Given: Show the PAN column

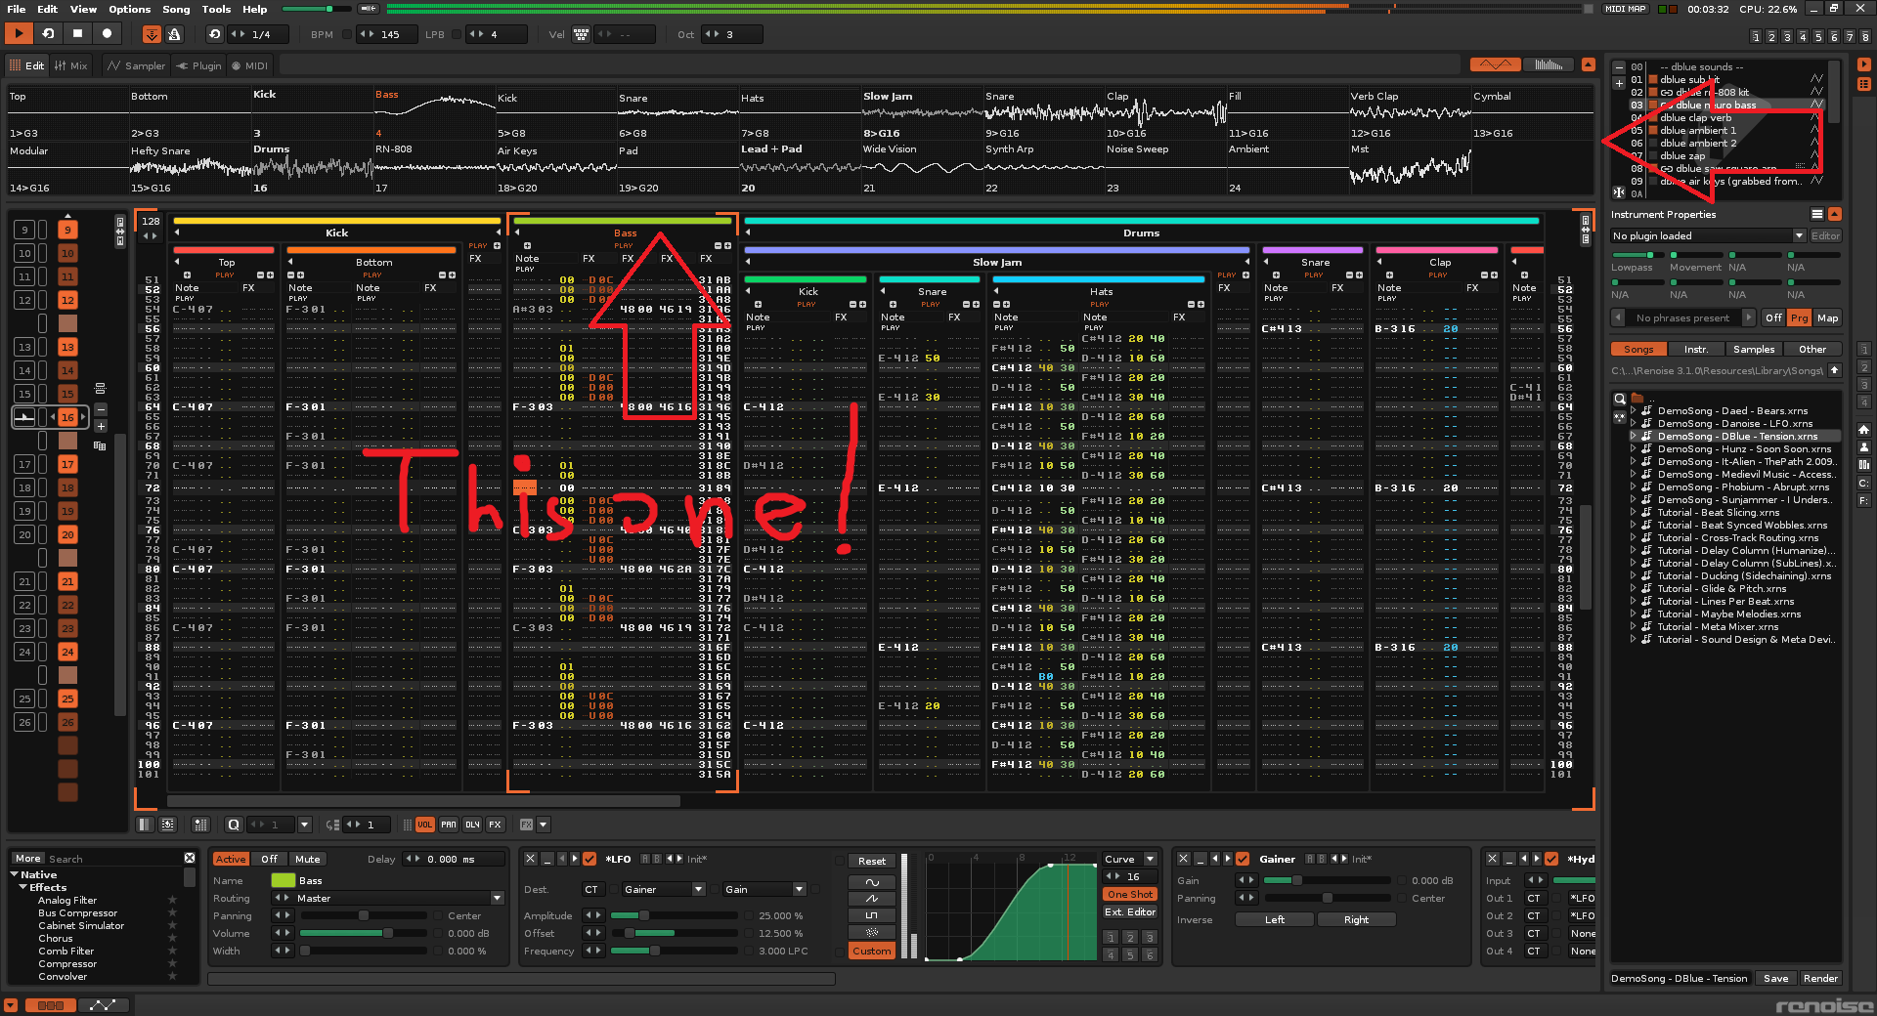Looking at the screenshot, I should (448, 825).
